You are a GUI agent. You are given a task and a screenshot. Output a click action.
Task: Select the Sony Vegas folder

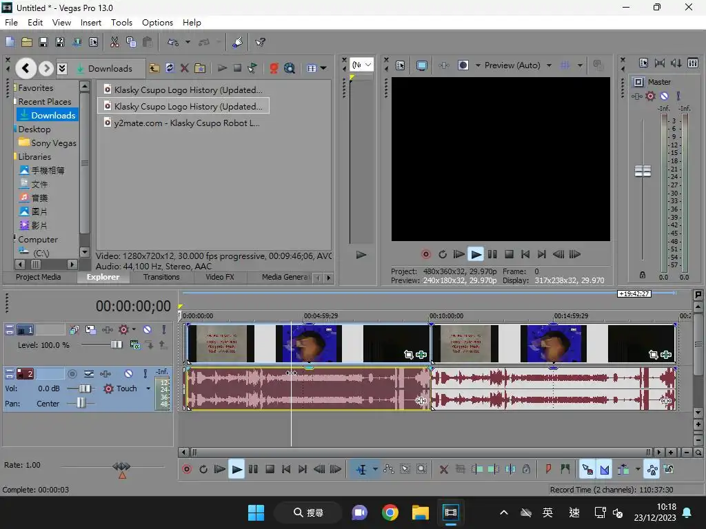click(48, 143)
